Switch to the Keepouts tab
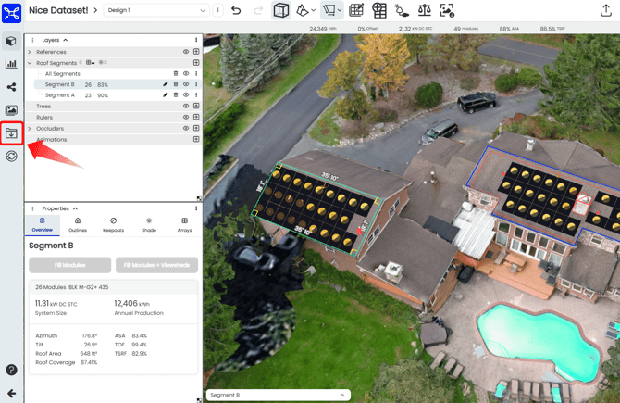620x403 pixels. tap(113, 225)
